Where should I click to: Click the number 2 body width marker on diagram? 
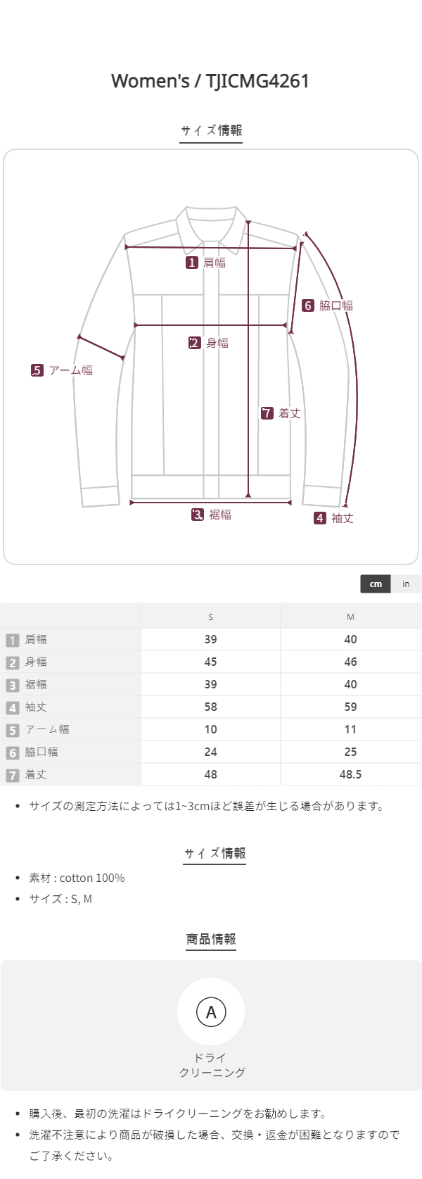195,343
